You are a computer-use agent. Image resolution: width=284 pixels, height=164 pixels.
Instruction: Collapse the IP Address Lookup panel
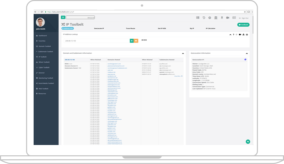pos(230,34)
